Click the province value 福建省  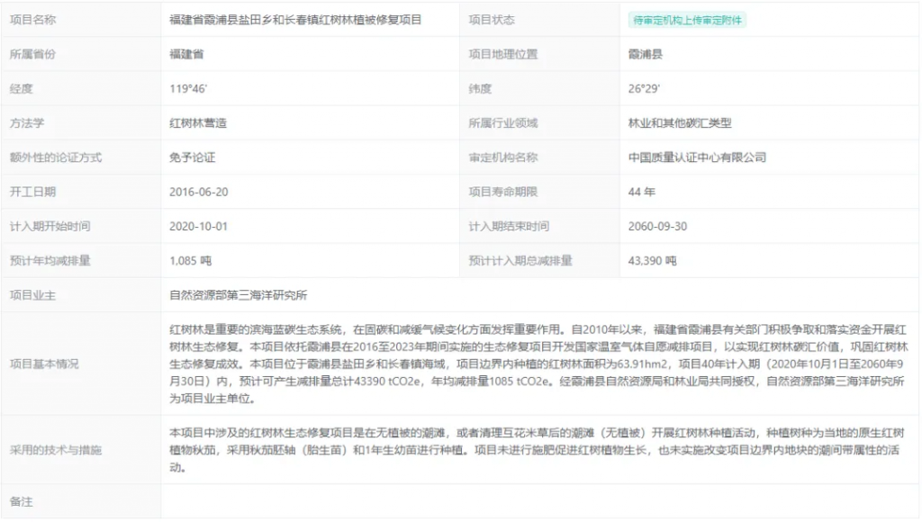tap(186, 54)
